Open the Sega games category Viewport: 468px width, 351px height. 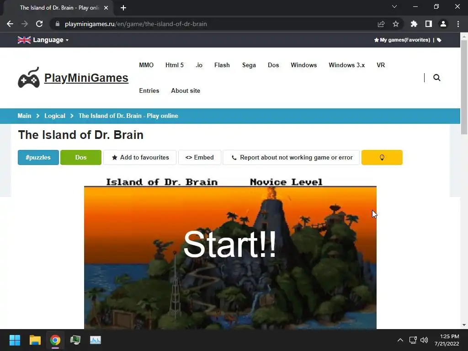pos(249,65)
